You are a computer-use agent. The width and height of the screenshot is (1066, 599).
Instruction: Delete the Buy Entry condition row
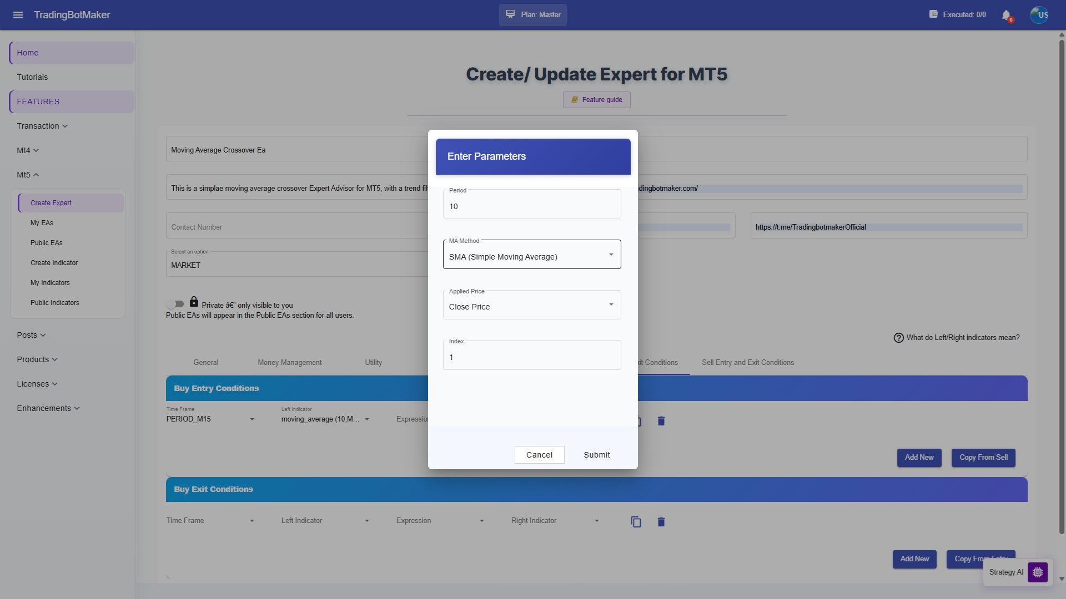[661, 421]
